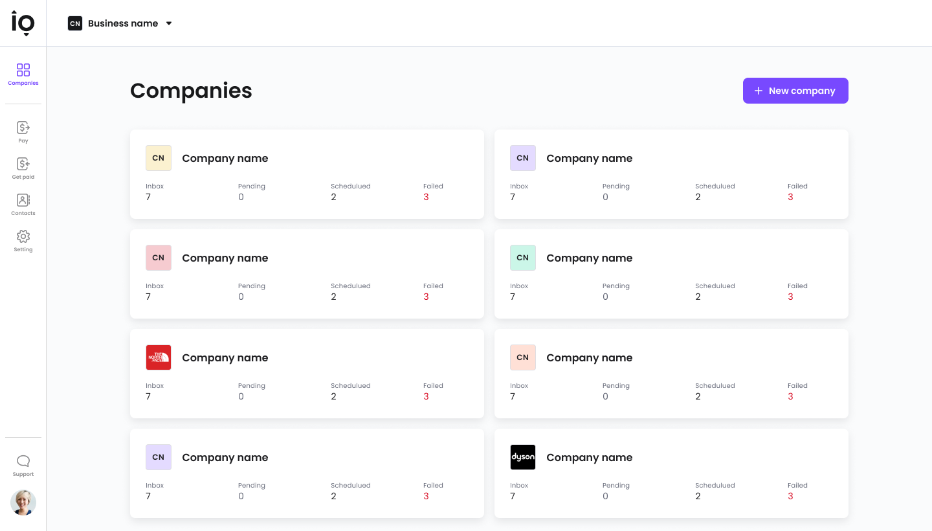The height and width of the screenshot is (531, 932).
Task: Go to Get paid in sidebar
Action: tap(23, 168)
